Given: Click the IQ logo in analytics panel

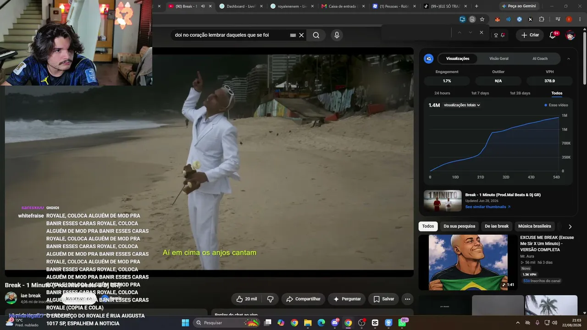Looking at the screenshot, I should point(429,59).
